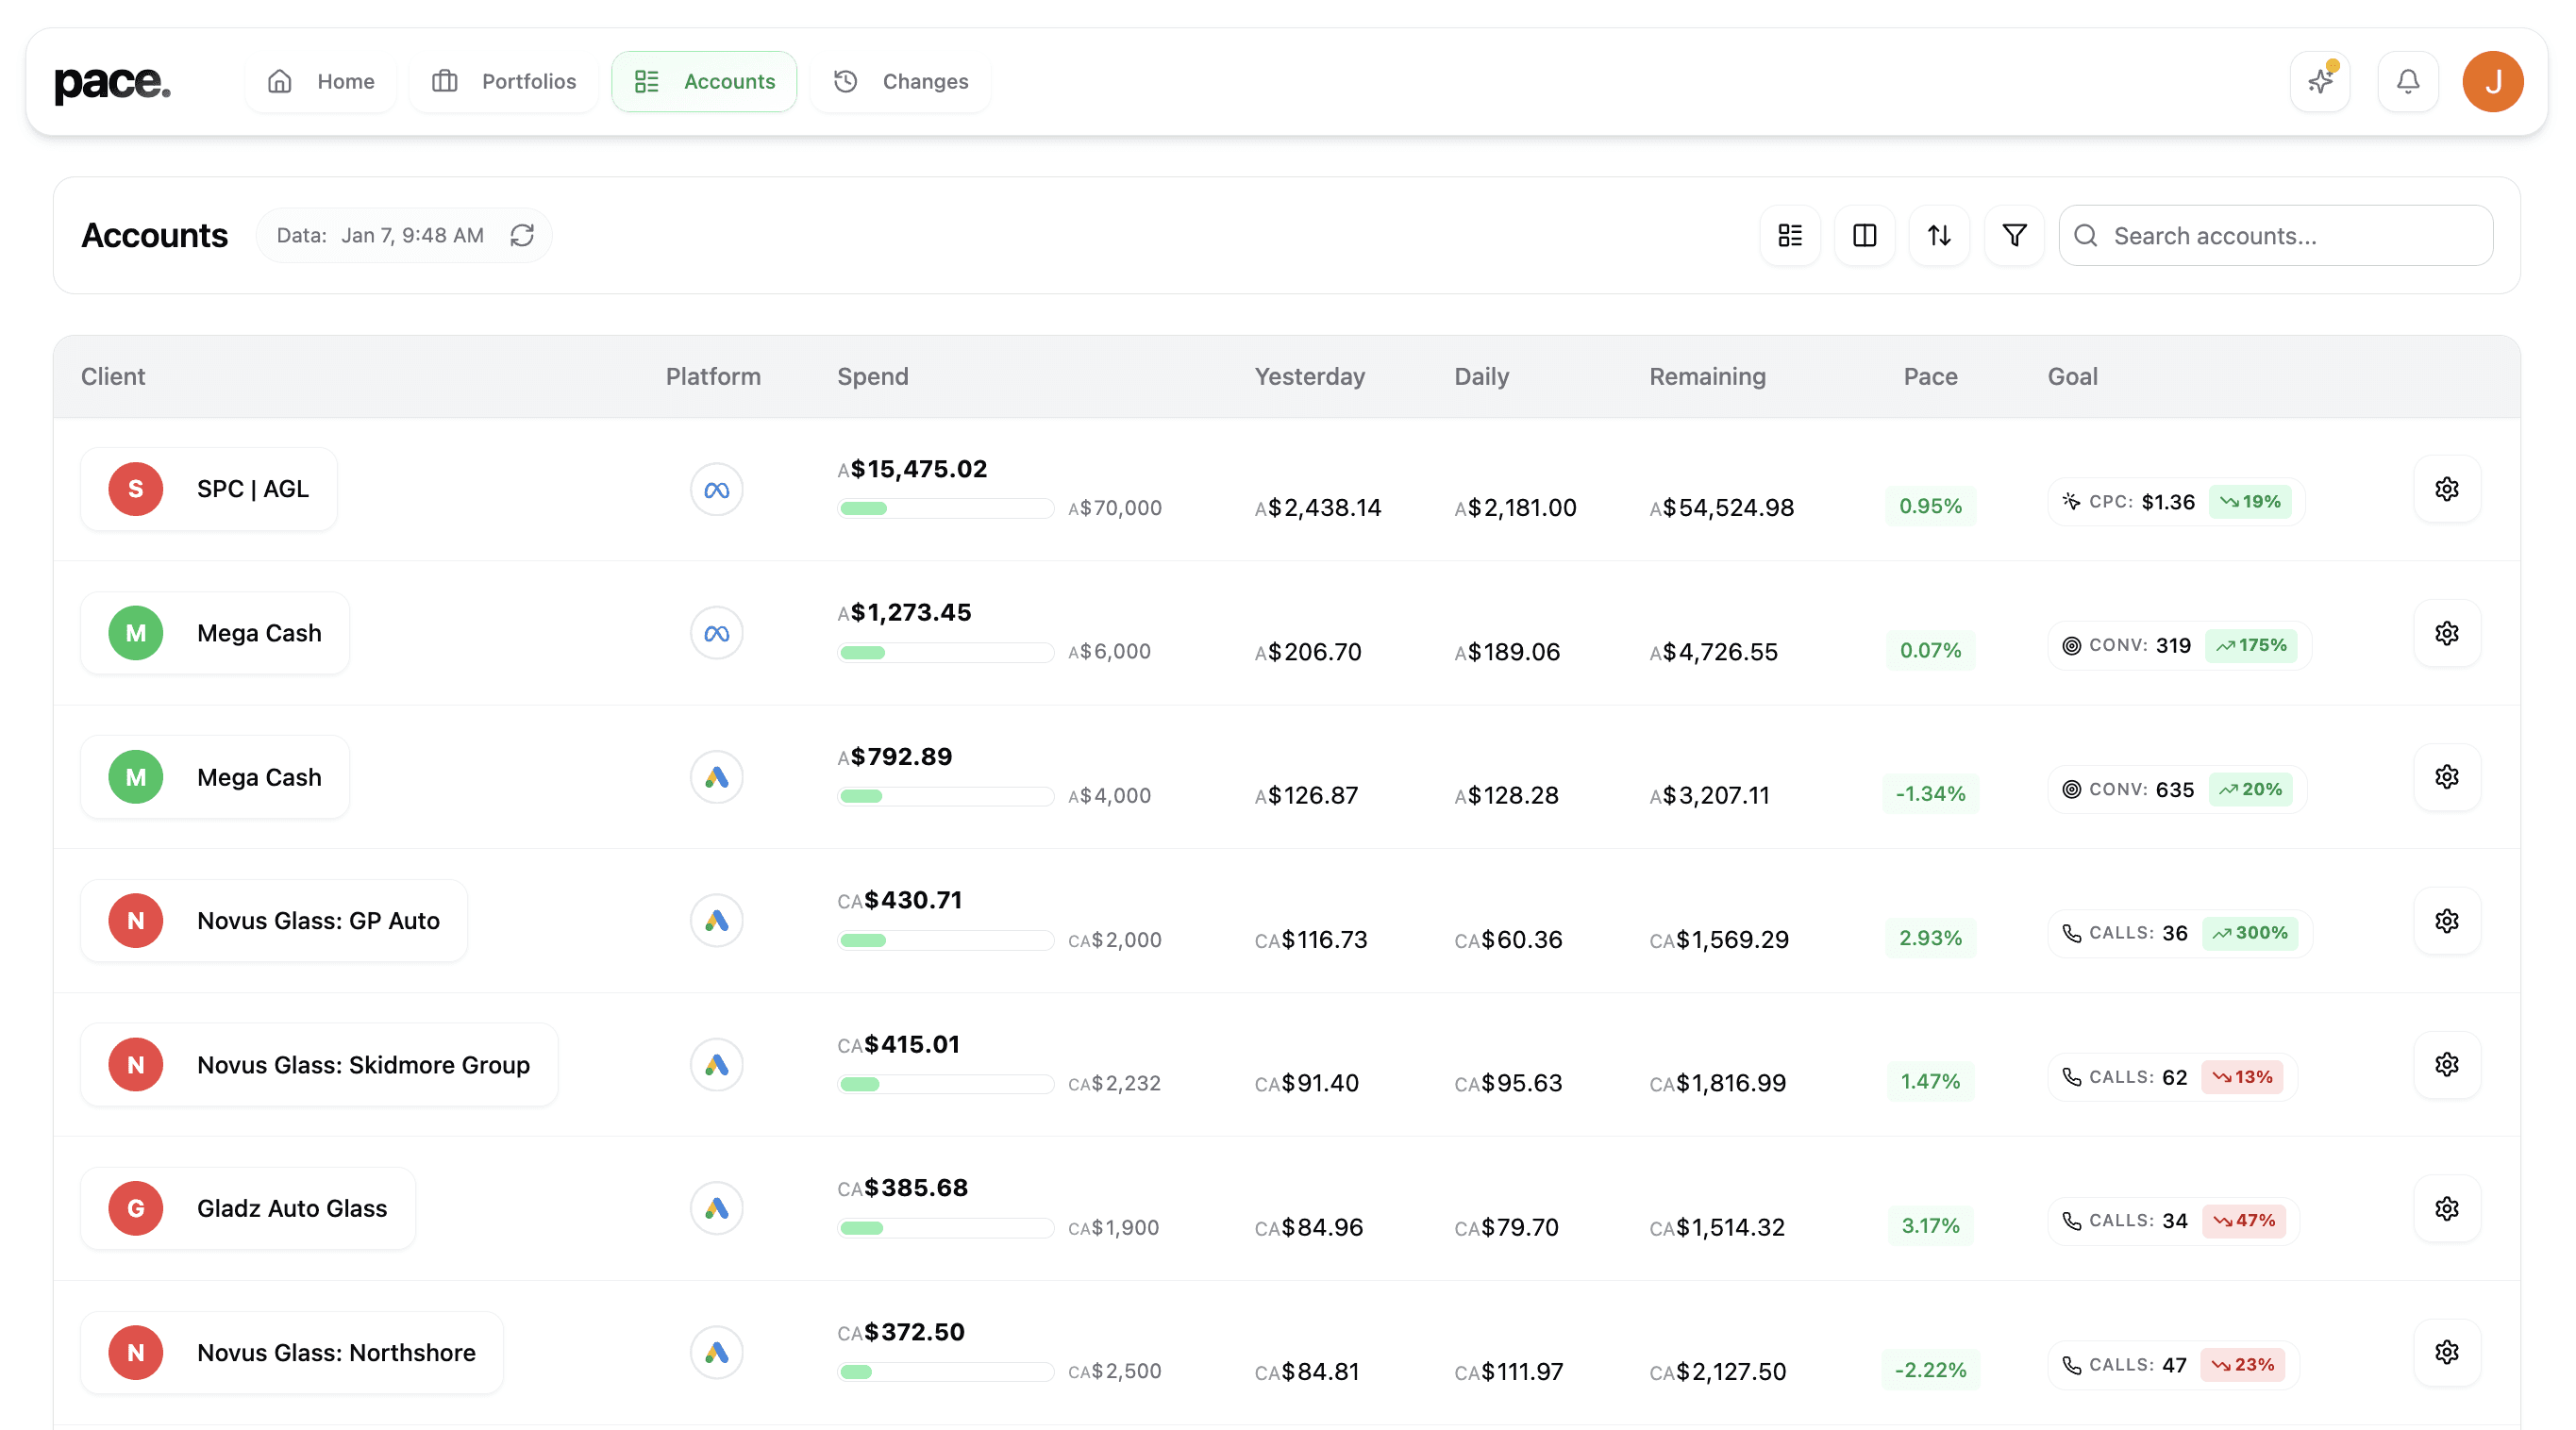2576x1430 pixels.
Task: Open the AI sparkle assistant icon
Action: click(x=2320, y=81)
